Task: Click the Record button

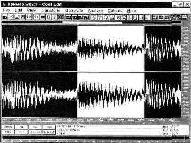Action: 49,132
